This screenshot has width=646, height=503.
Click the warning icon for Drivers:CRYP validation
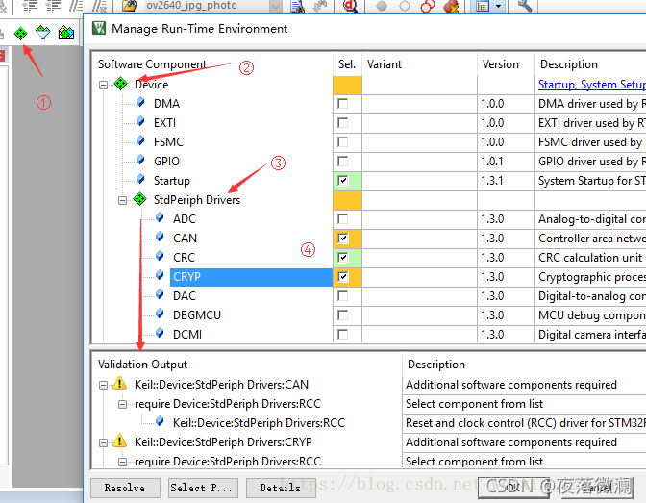coord(119,440)
